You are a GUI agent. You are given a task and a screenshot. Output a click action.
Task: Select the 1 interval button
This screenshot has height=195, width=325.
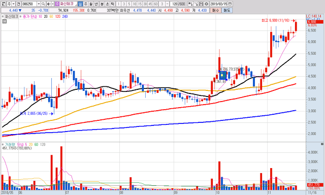coord(119,4)
